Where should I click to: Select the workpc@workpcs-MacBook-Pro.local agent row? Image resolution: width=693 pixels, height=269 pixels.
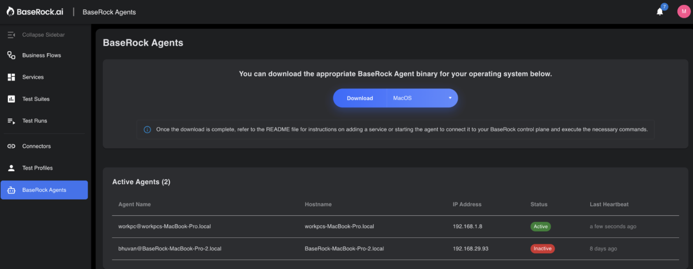pos(164,227)
